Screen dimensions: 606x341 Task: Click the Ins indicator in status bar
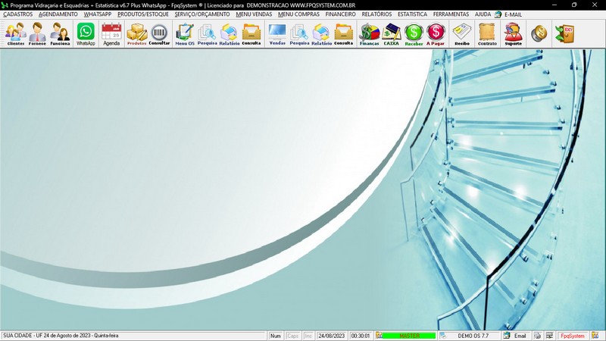(308, 336)
